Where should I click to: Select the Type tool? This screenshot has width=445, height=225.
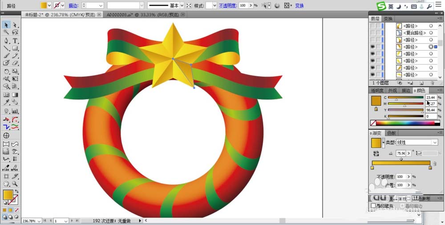[15, 41]
